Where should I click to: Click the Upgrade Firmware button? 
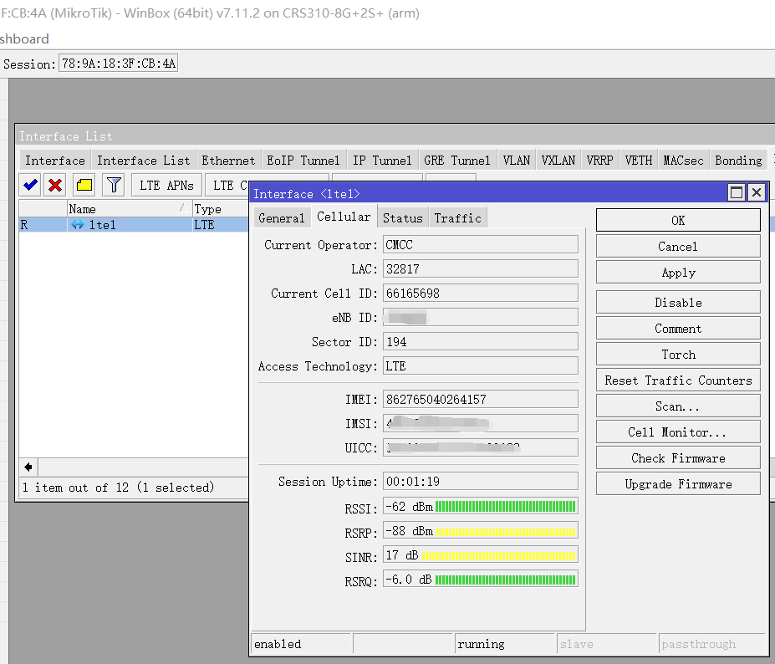[x=677, y=483]
